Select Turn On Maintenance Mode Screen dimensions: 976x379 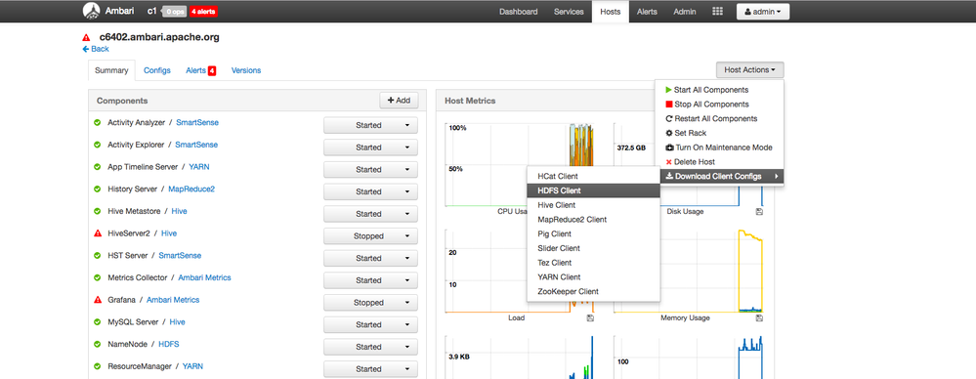(719, 147)
